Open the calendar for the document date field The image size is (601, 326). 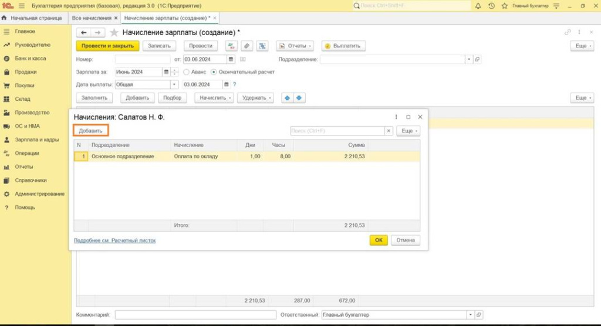tap(231, 59)
